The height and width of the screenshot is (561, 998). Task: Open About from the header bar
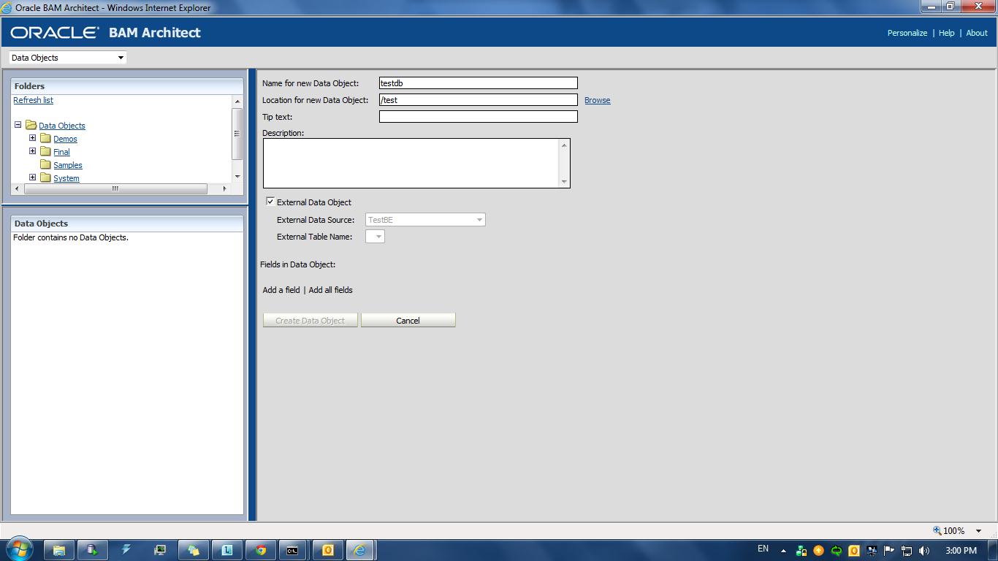tap(976, 33)
